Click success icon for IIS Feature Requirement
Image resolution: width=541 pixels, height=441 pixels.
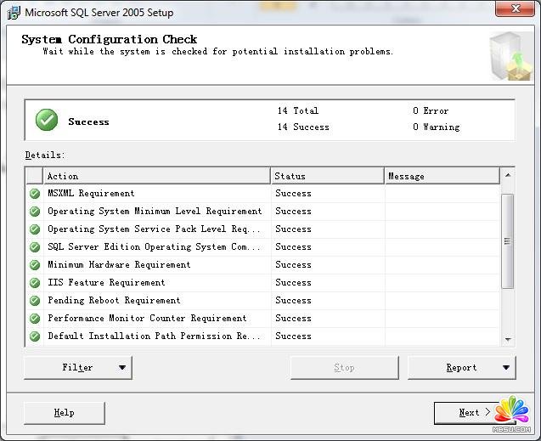[35, 283]
